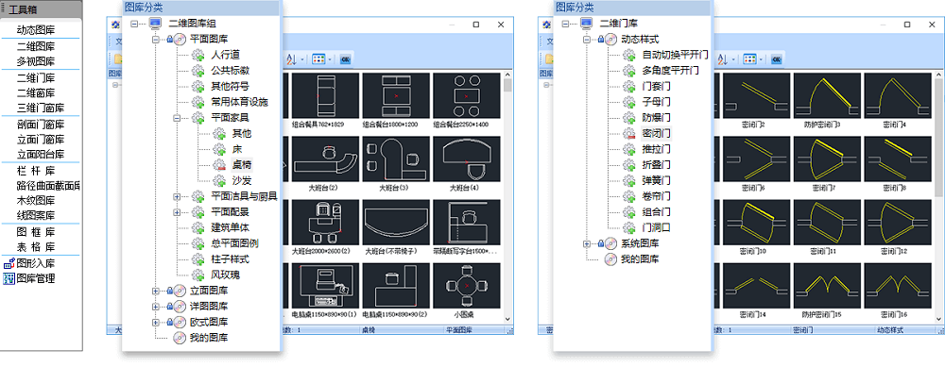Choose 线图案库 in the toolbox
The image size is (945, 367).
click(x=36, y=215)
